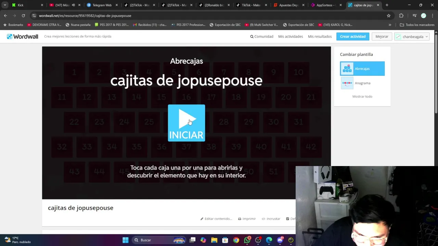Open Microsoft Edge from the taskbar
The width and height of the screenshot is (438, 246).
[x=269, y=240]
